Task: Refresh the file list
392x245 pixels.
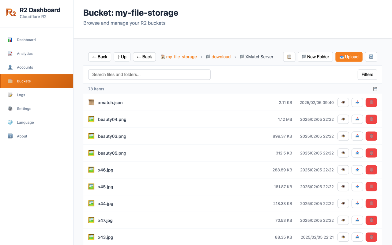Action: point(371,57)
